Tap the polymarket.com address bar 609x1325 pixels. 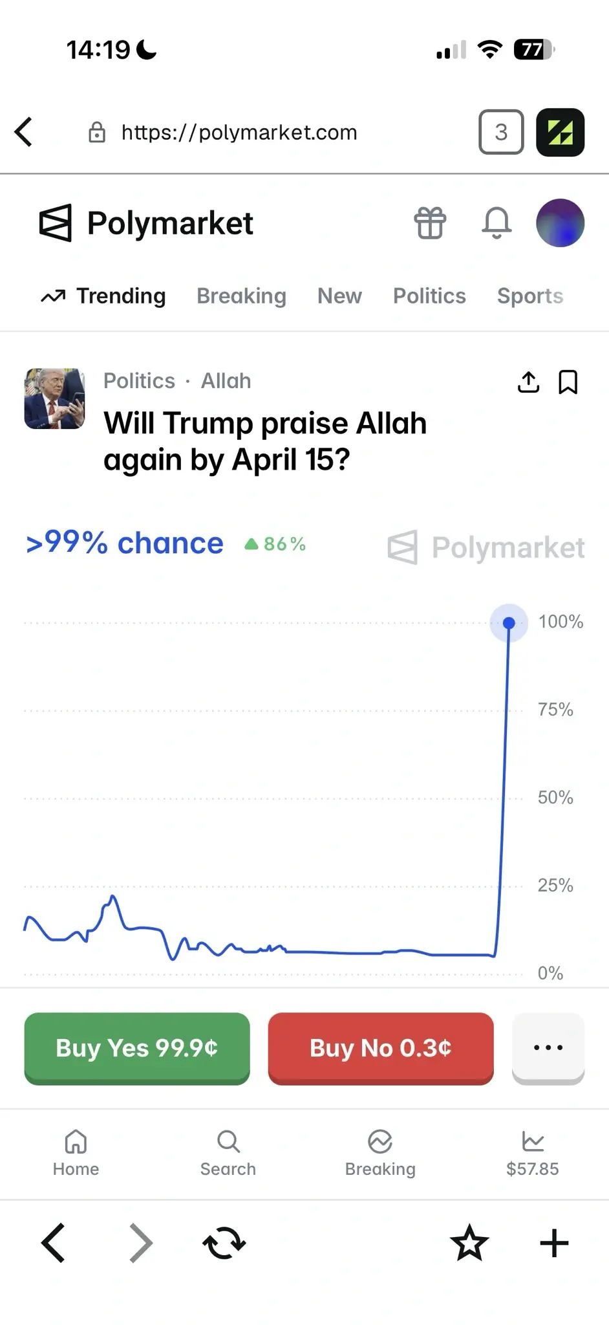tap(239, 132)
